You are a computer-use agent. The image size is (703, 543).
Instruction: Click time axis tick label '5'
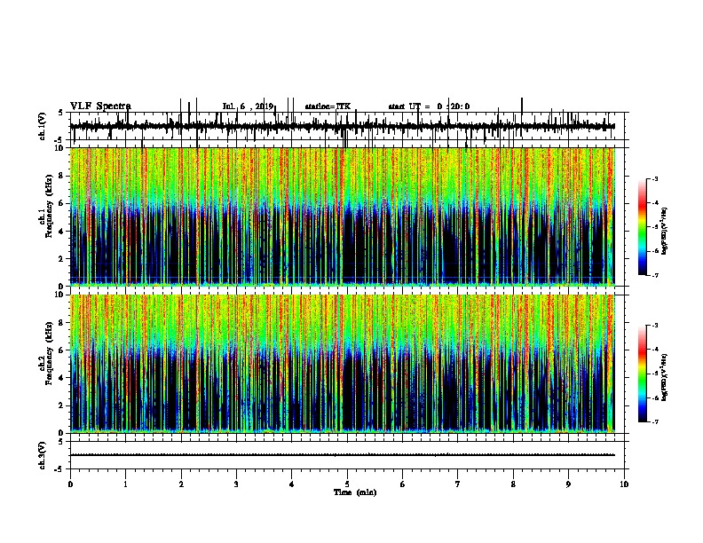click(x=347, y=484)
